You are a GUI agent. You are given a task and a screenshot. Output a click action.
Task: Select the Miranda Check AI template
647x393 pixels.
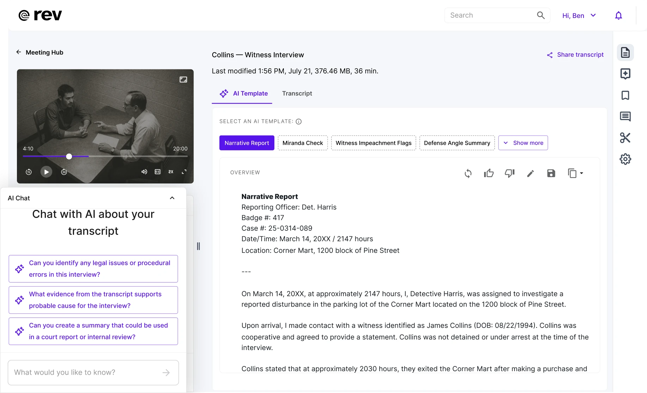303,143
